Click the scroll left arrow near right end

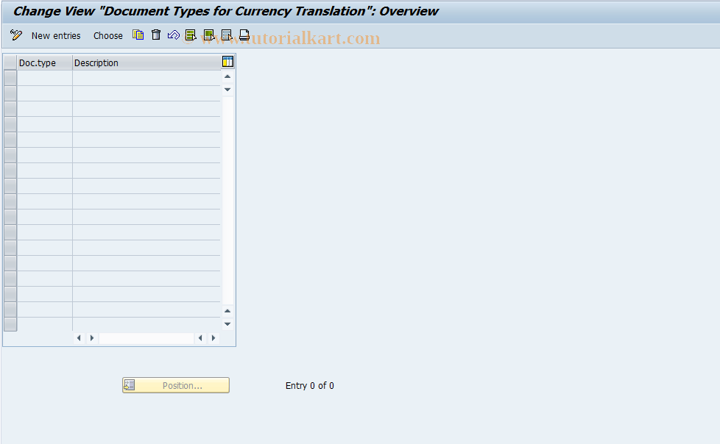pyautogui.click(x=200, y=338)
